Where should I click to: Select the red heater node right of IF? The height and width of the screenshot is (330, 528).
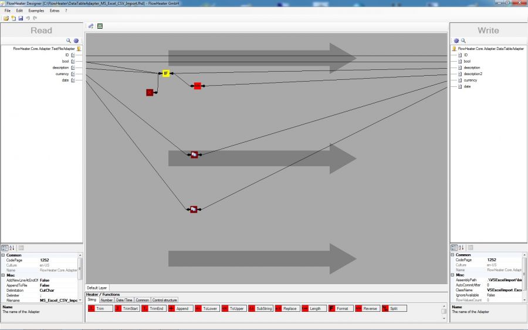[197, 86]
